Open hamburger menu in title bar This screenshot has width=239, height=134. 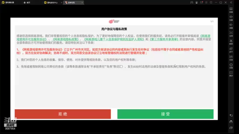point(206,2)
